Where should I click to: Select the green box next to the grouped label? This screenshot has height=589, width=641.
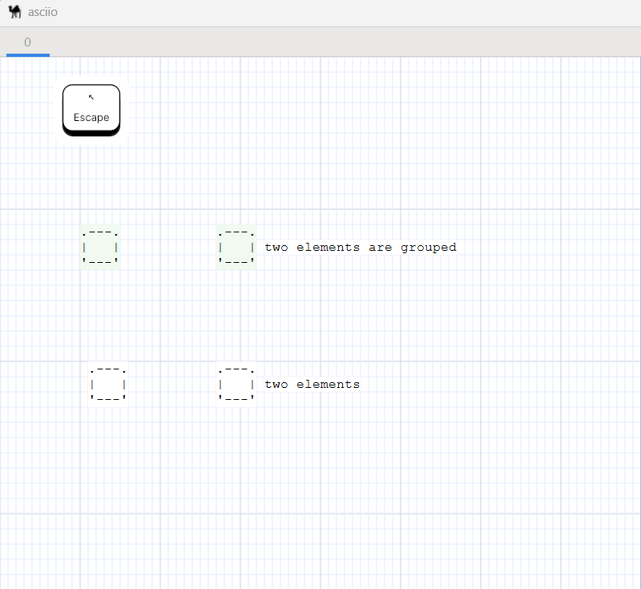pos(236,247)
